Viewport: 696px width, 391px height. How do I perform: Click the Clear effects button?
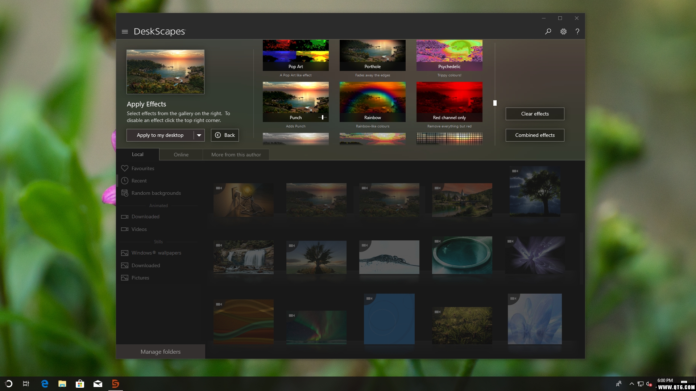click(x=535, y=114)
